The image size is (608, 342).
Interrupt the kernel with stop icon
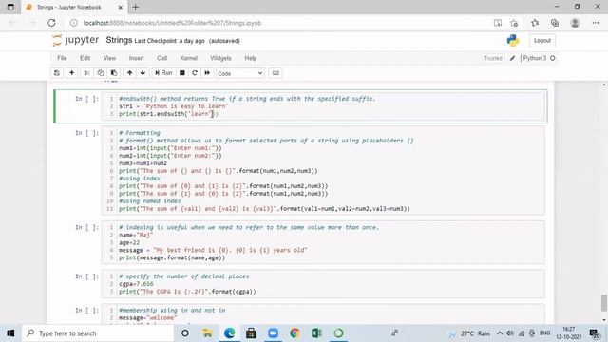181,73
